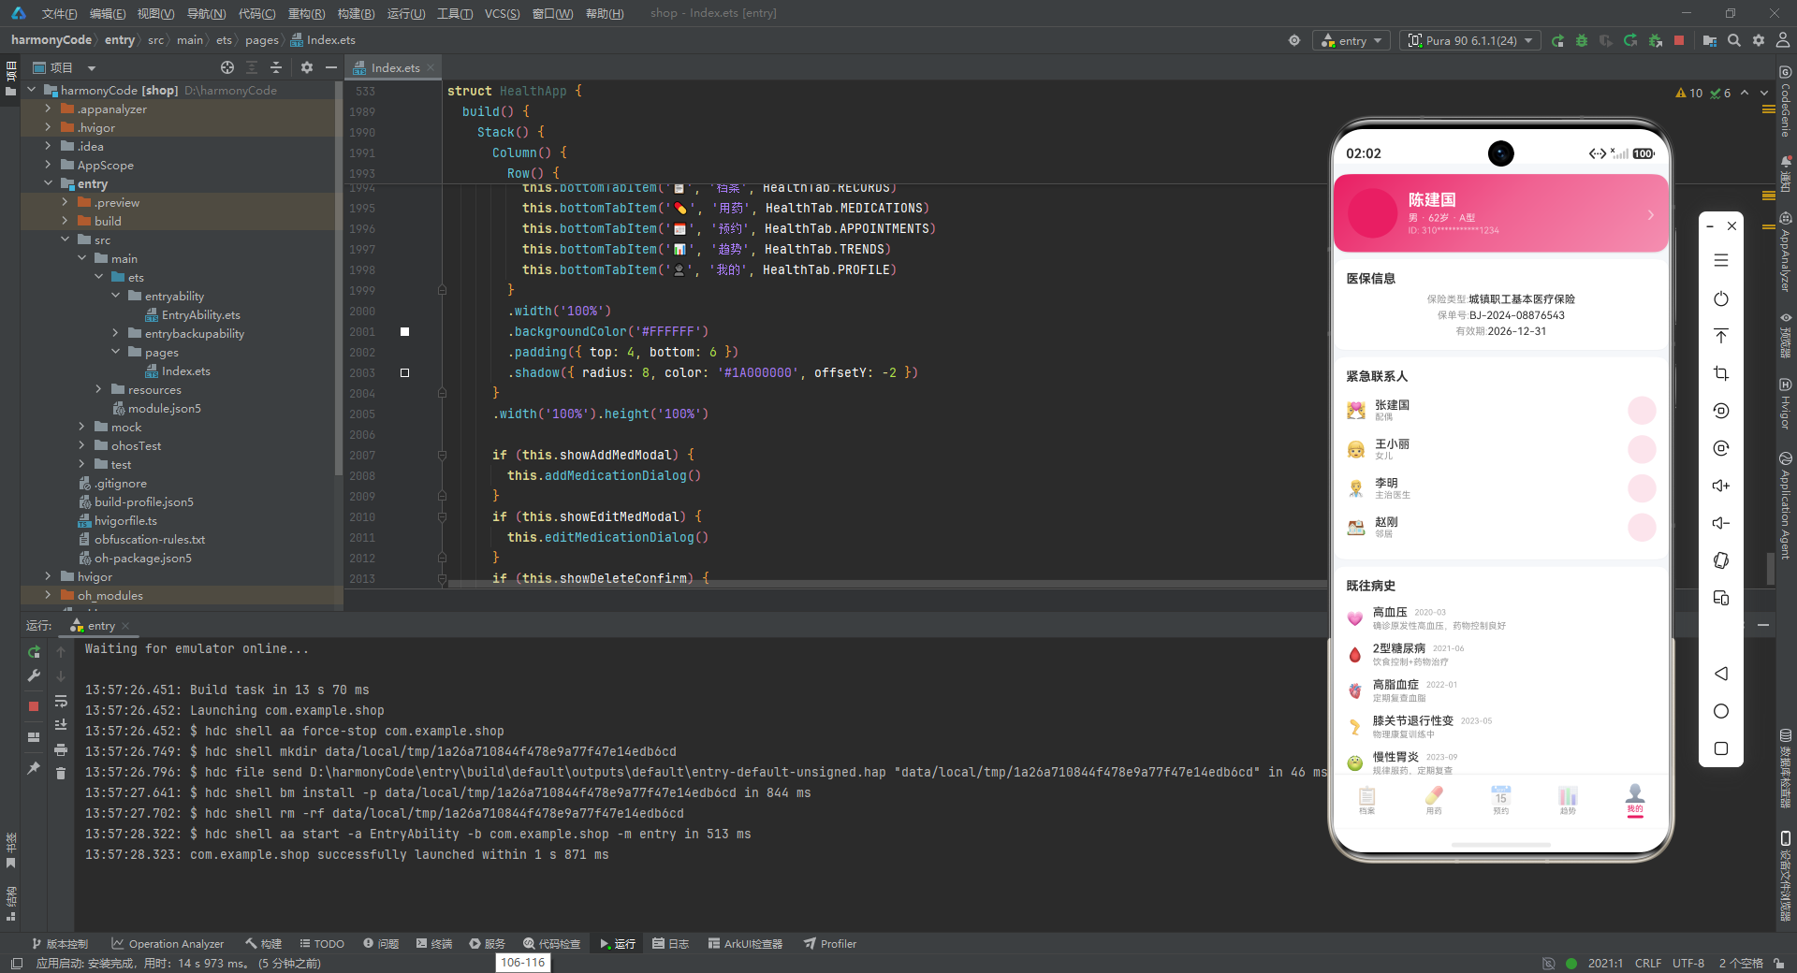Expand the resources folder
Image resolution: width=1797 pixels, height=973 pixels.
point(98,389)
